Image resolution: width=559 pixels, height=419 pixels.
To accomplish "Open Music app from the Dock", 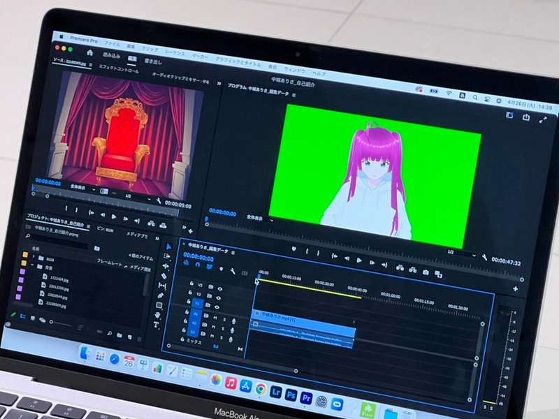I will point(231,383).
